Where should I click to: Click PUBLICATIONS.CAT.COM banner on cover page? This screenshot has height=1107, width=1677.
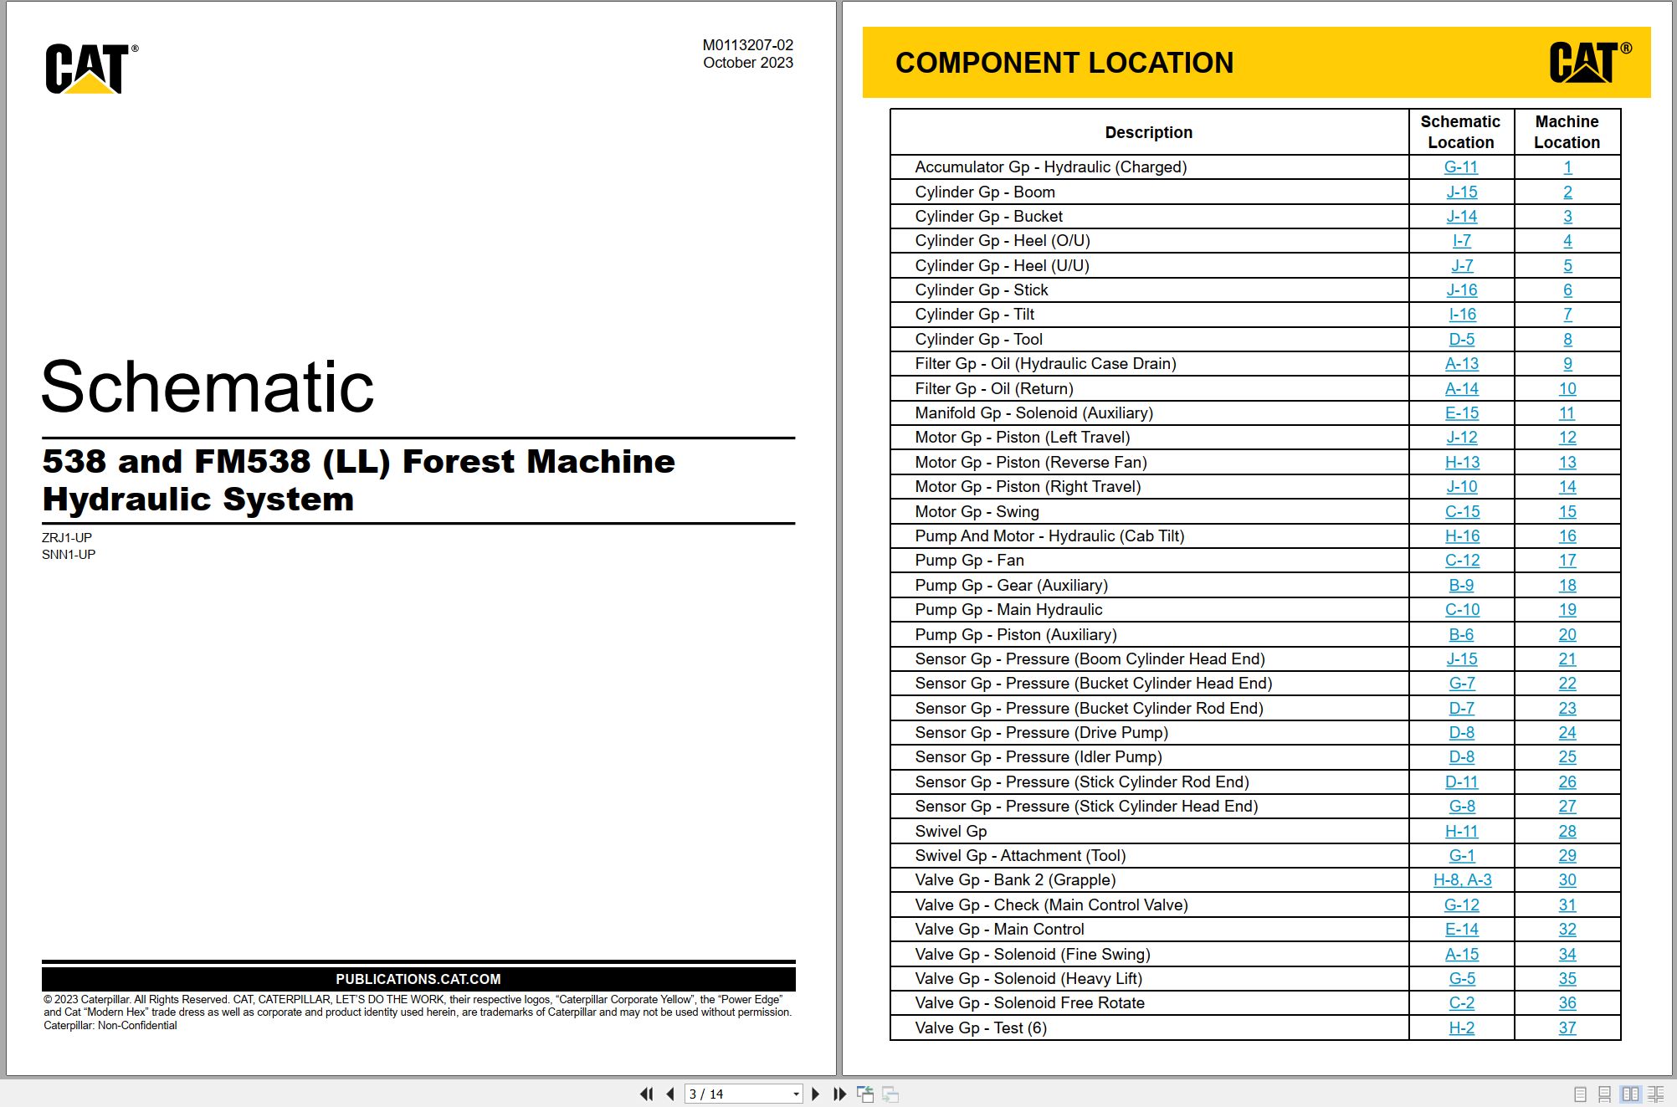[x=418, y=979]
